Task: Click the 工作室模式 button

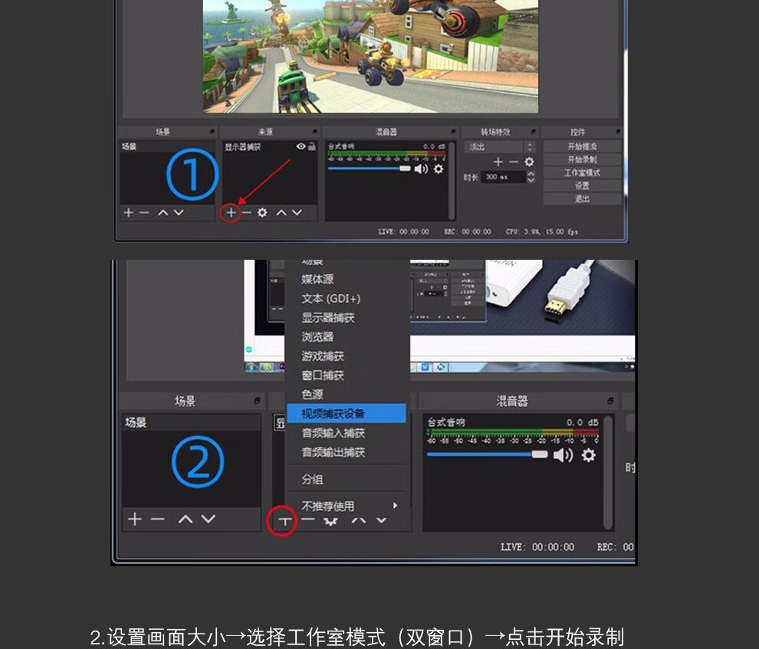Action: coord(582,172)
